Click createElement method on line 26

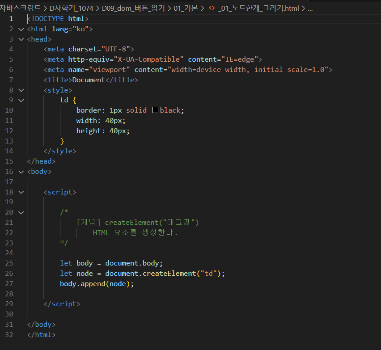(169, 274)
